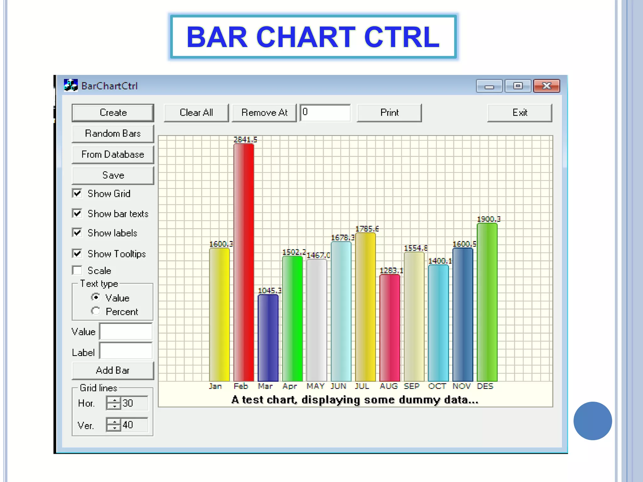
Task: Click the 1554.8 value label
Action: (416, 248)
